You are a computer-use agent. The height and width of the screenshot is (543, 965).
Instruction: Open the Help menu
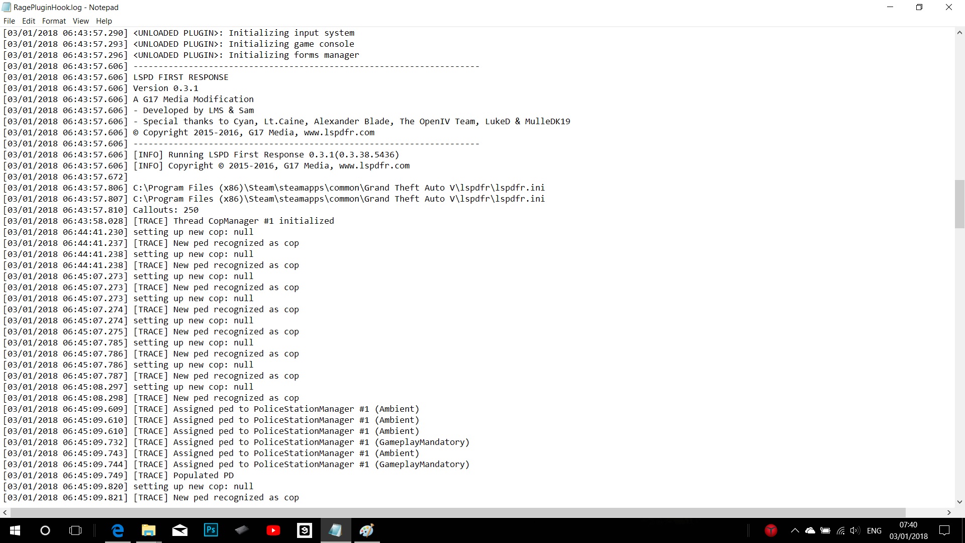[104, 21]
